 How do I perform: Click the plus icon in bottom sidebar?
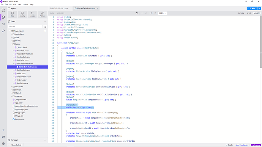click(x=3, y=130)
